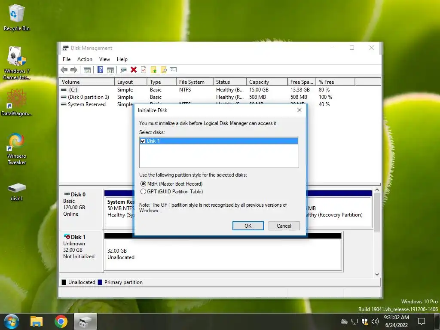The height and width of the screenshot is (330, 440).
Task: Confirm with the OK button
Action: click(x=248, y=226)
